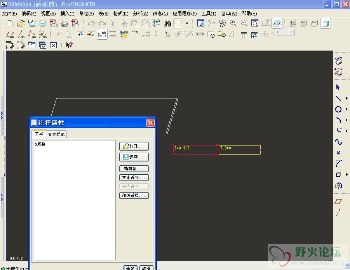Click the context help cursor icon
Screen dimensions: 350x270
click(x=69, y=45)
